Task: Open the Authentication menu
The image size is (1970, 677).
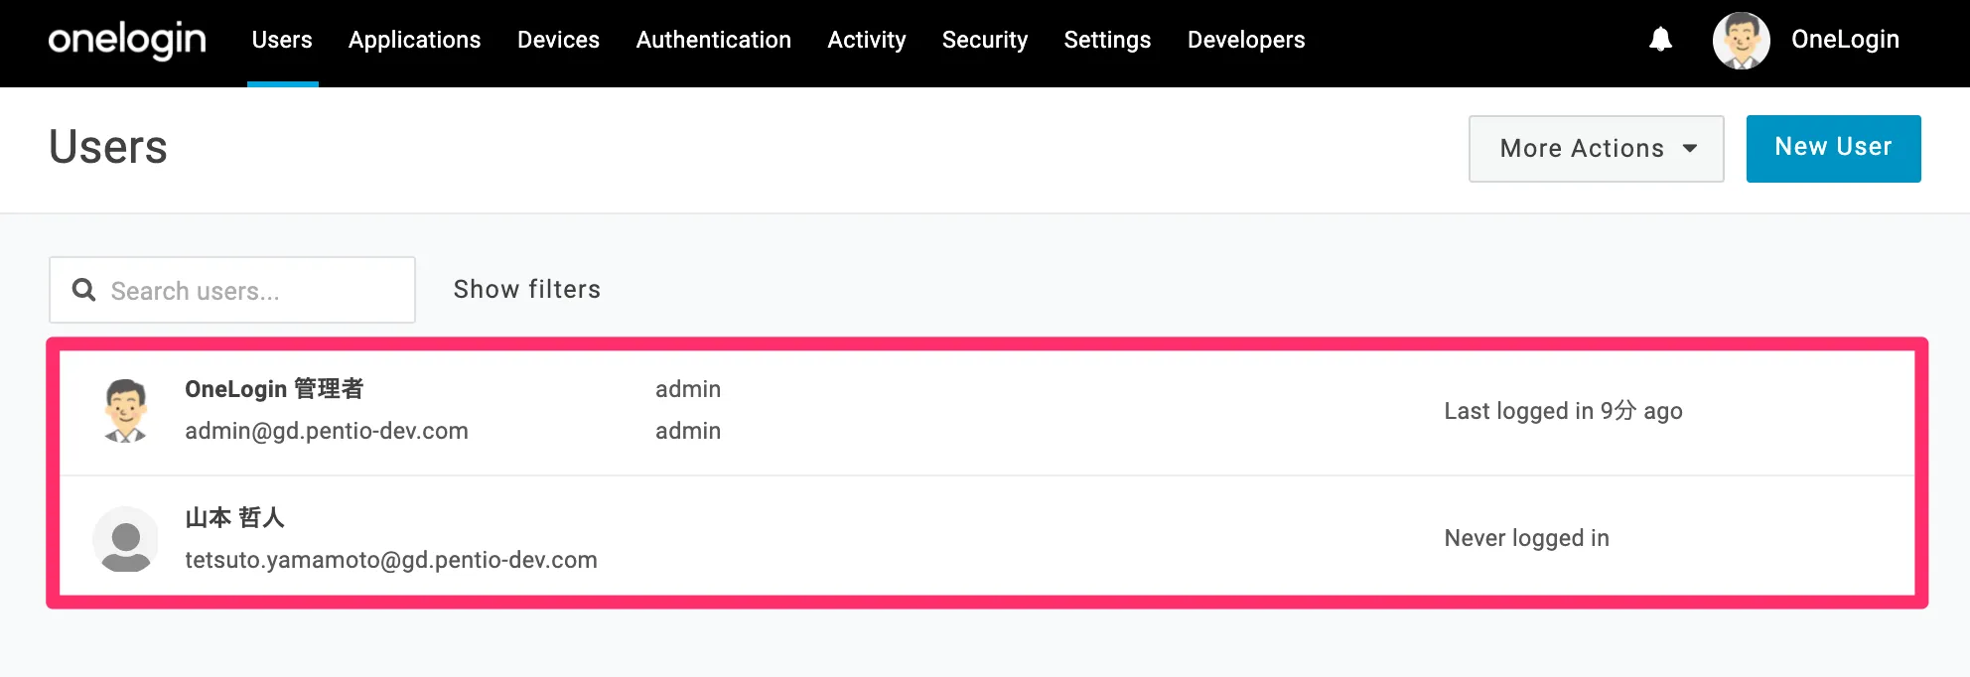Action: pyautogui.click(x=713, y=40)
